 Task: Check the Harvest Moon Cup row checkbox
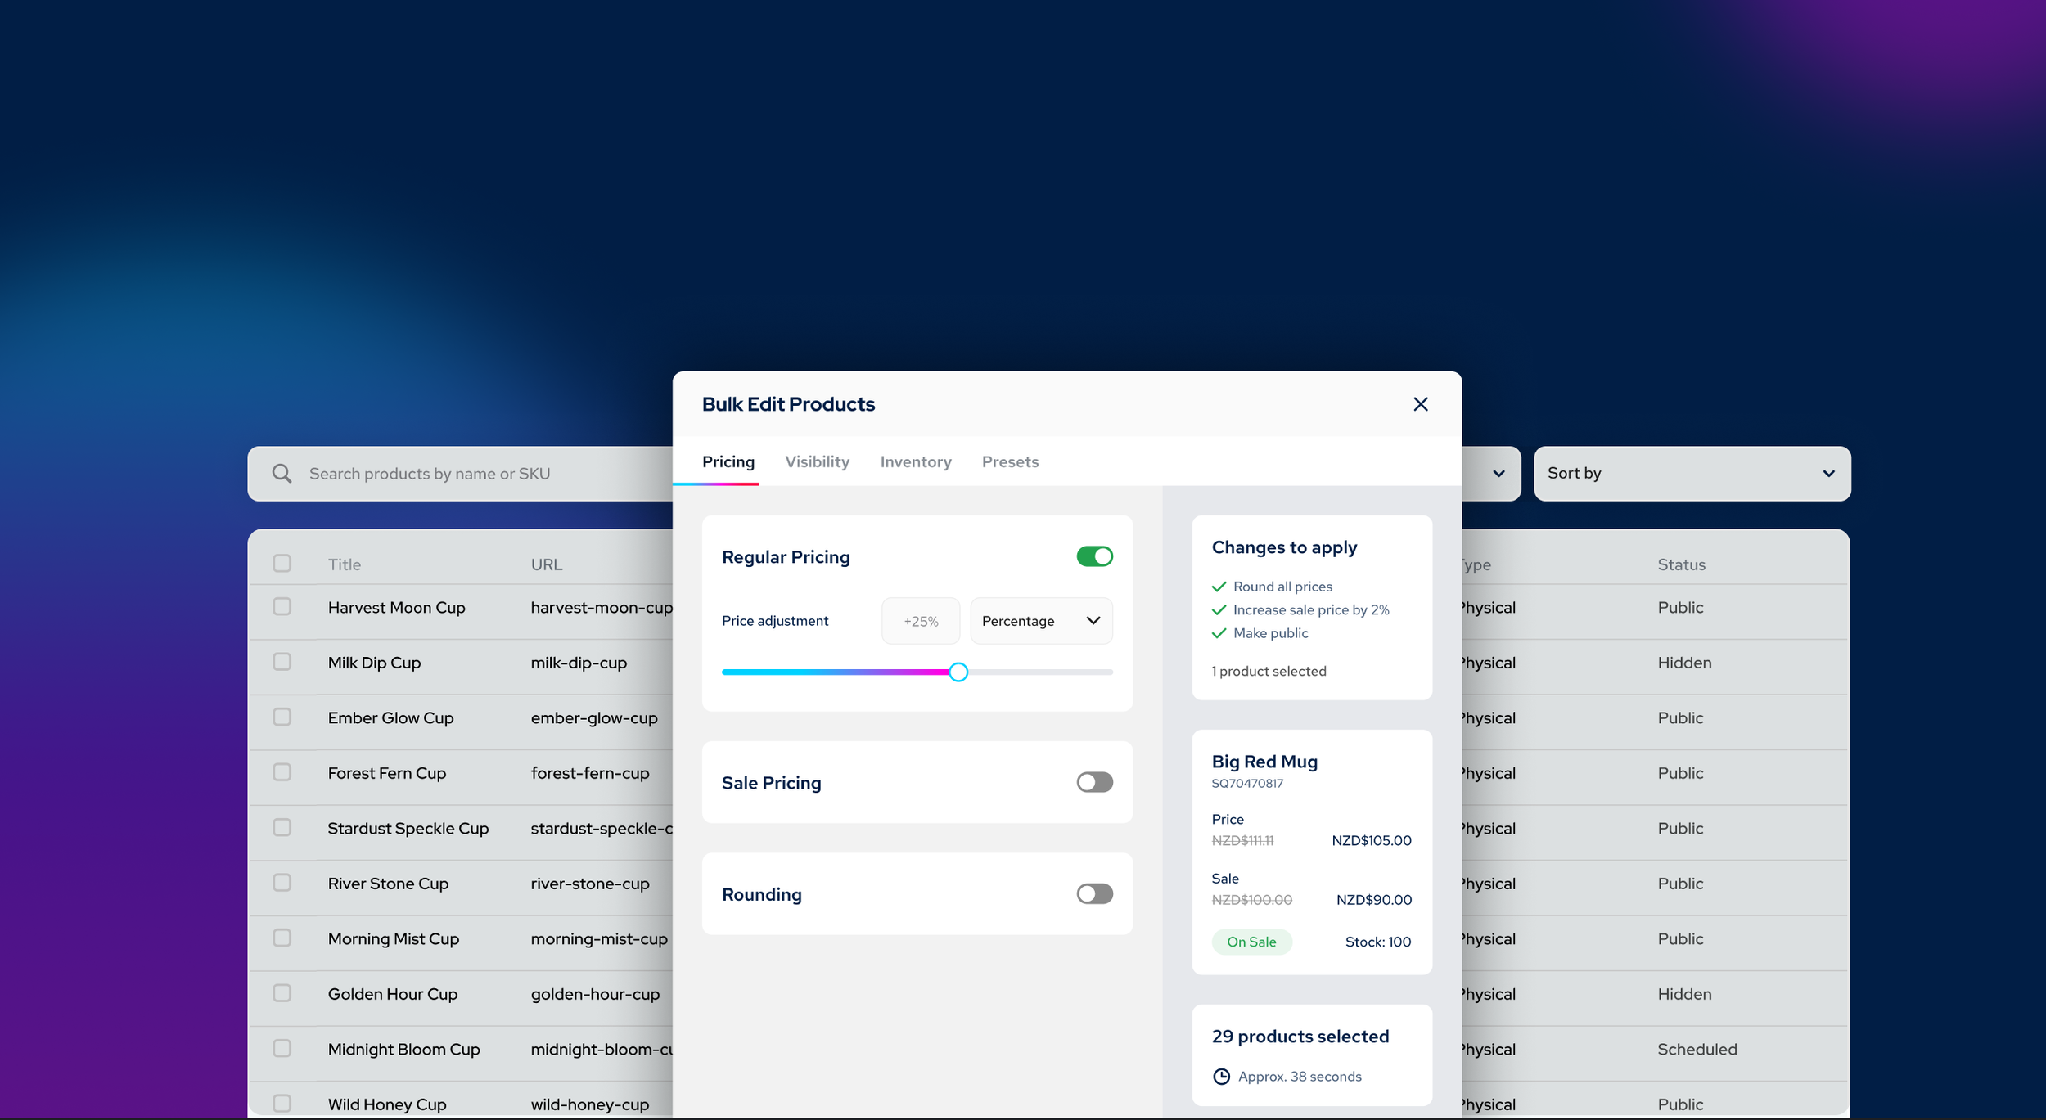(x=282, y=607)
